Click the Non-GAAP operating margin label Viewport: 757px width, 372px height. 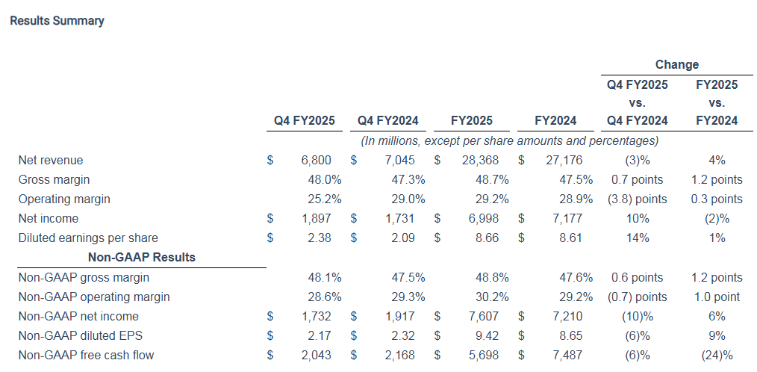coord(94,297)
